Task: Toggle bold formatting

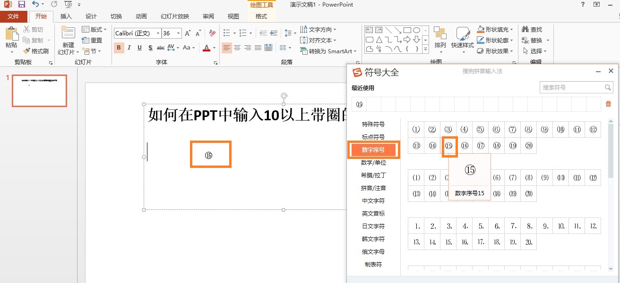Action: (119, 48)
